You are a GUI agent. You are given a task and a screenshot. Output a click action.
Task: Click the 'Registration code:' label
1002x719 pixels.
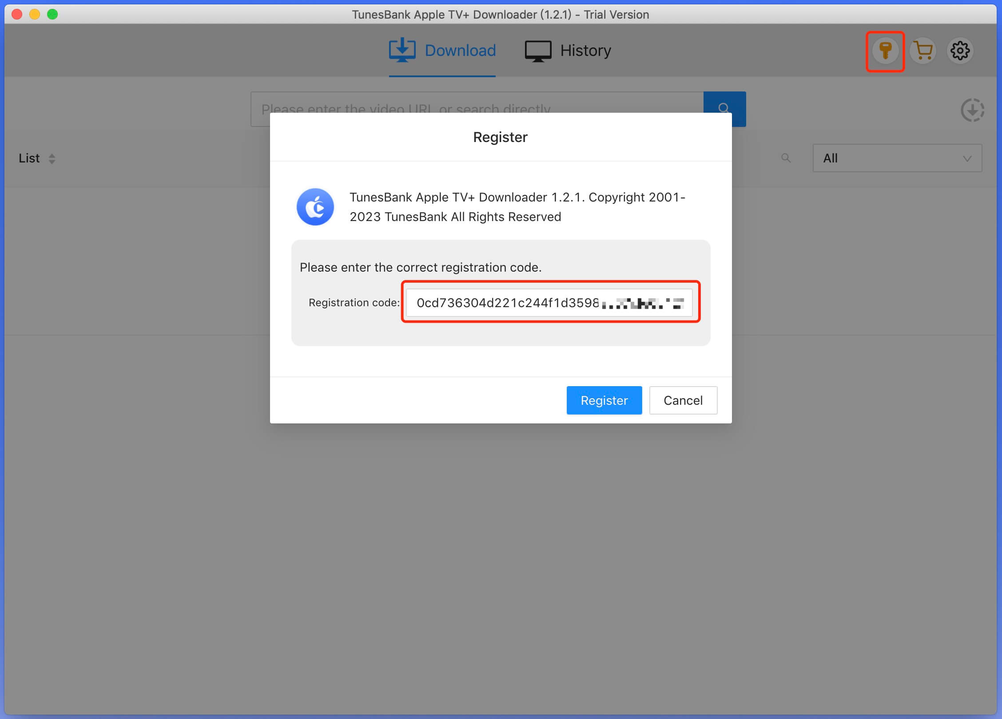354,303
